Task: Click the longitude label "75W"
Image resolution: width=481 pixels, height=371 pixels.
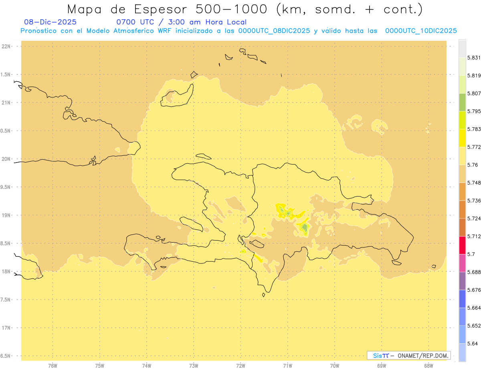Action: (x=100, y=366)
